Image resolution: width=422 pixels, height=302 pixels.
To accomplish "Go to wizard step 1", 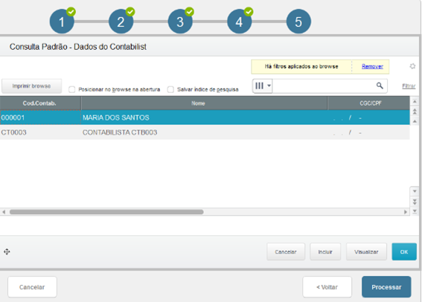I will pyautogui.click(x=62, y=22).
